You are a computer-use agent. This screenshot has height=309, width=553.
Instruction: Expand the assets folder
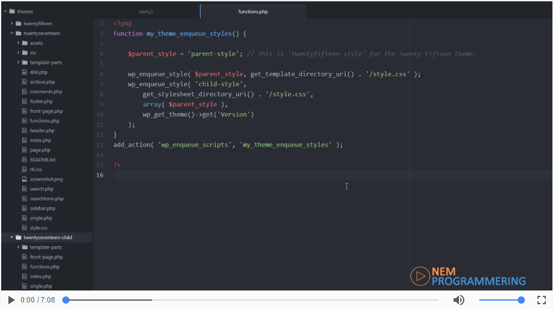[18, 43]
